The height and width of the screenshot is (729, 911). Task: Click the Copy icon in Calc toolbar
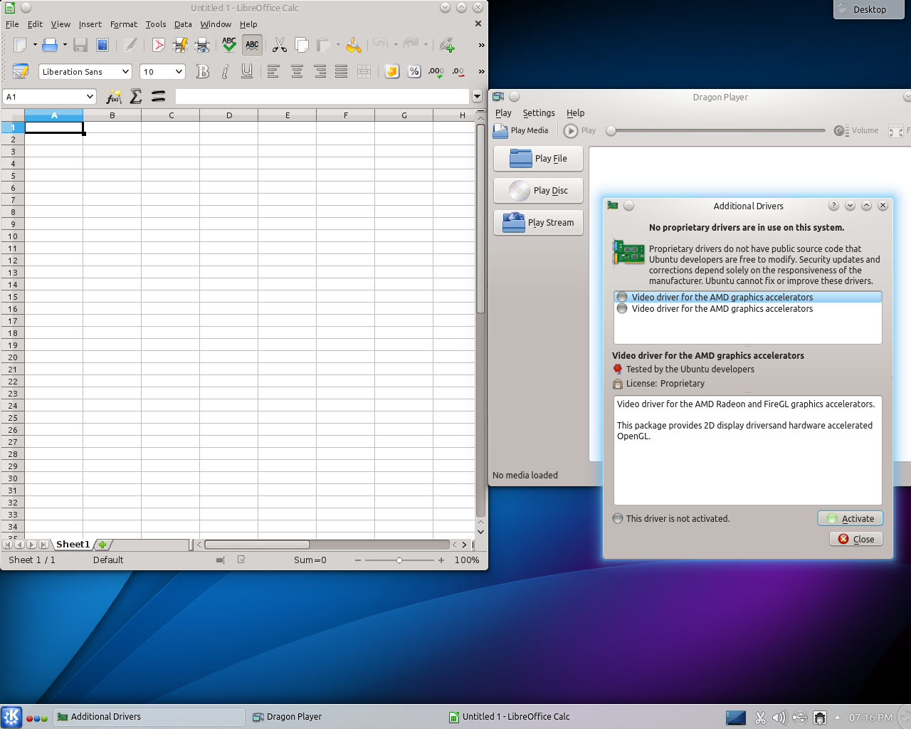click(302, 45)
